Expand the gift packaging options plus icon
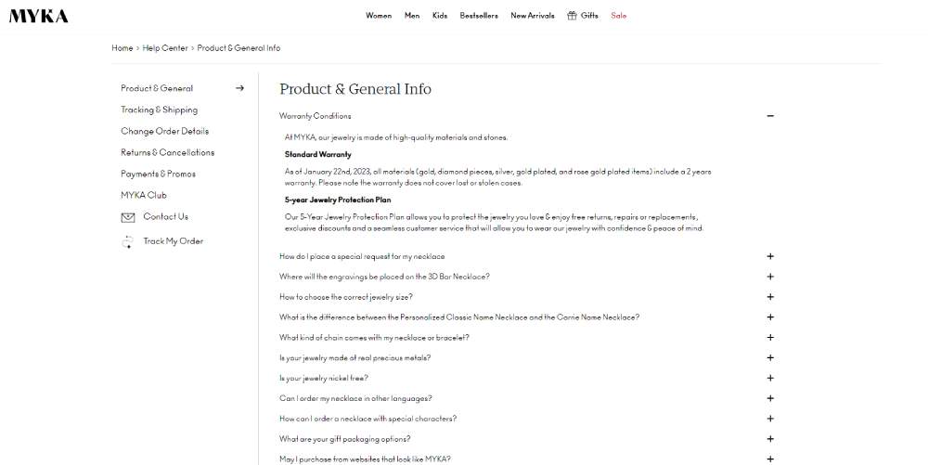 tap(770, 439)
